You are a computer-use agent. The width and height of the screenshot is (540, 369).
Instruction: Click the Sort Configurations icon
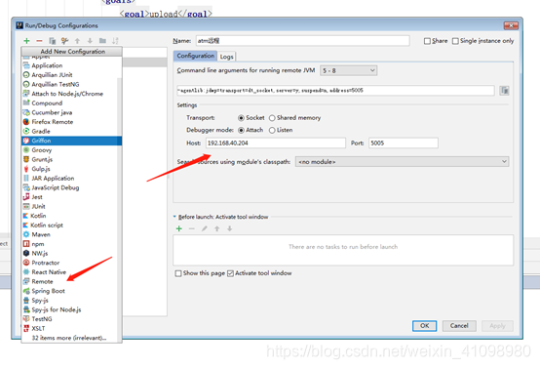[115, 41]
